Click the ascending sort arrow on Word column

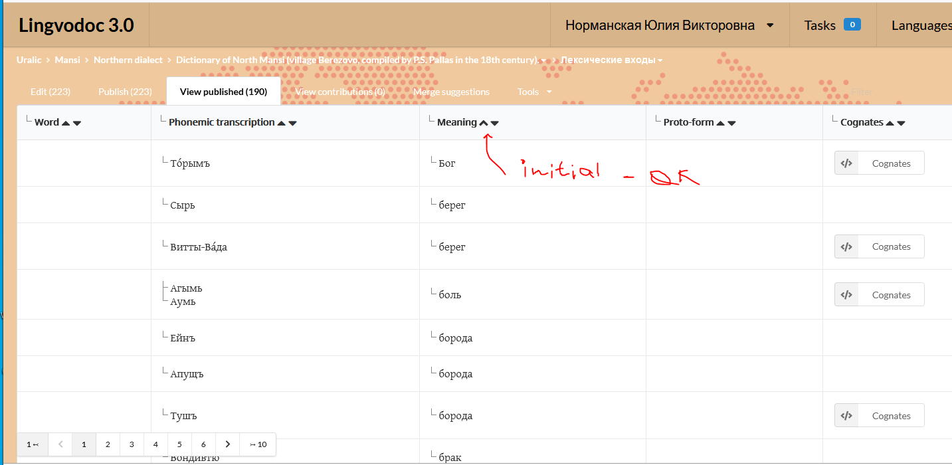pyautogui.click(x=66, y=122)
